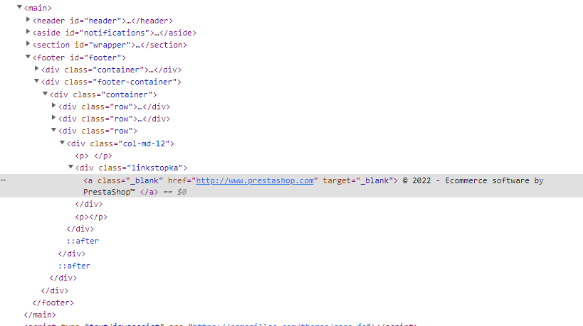Select the section id="wrapper" row text
Screen dimensions: 583x326
pyautogui.click(x=110, y=45)
